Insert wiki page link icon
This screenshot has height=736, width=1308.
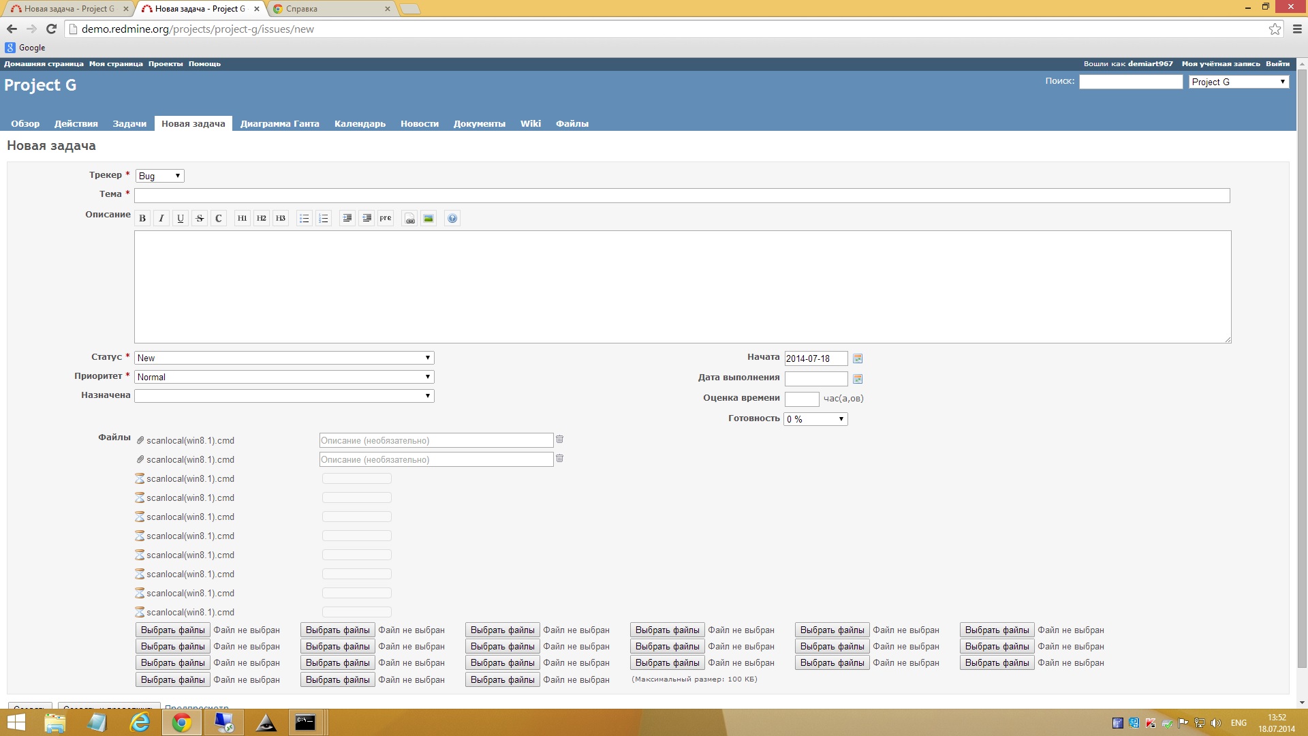click(x=409, y=218)
